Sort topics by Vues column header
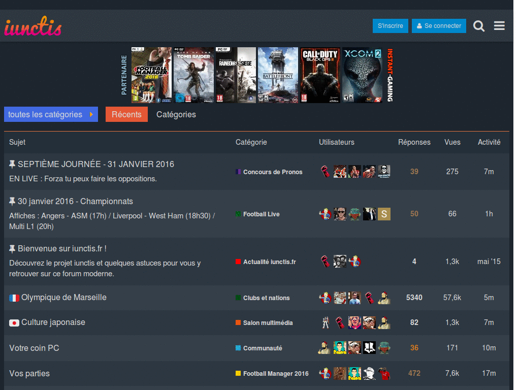Viewport: 520px width, 390px height. (x=452, y=142)
